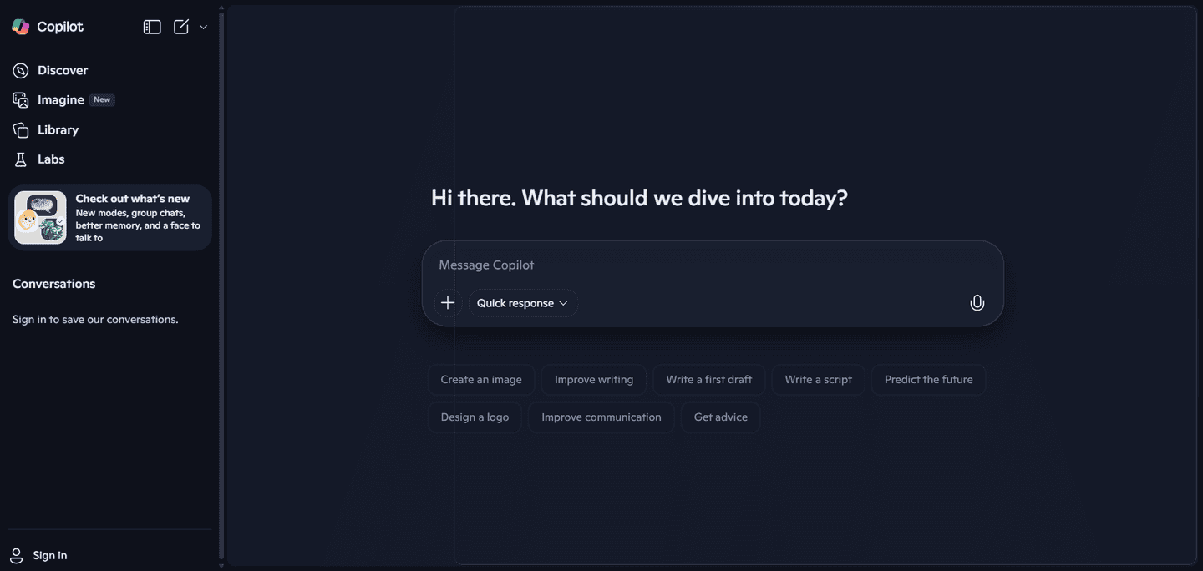Click the sidebar vertical scrollbar
This screenshot has width=1203, height=571.
tap(221, 284)
